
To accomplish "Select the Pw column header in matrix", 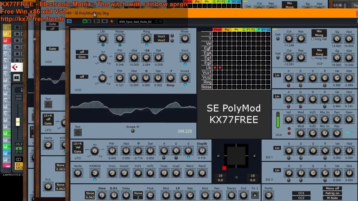I will (x=227, y=30).
